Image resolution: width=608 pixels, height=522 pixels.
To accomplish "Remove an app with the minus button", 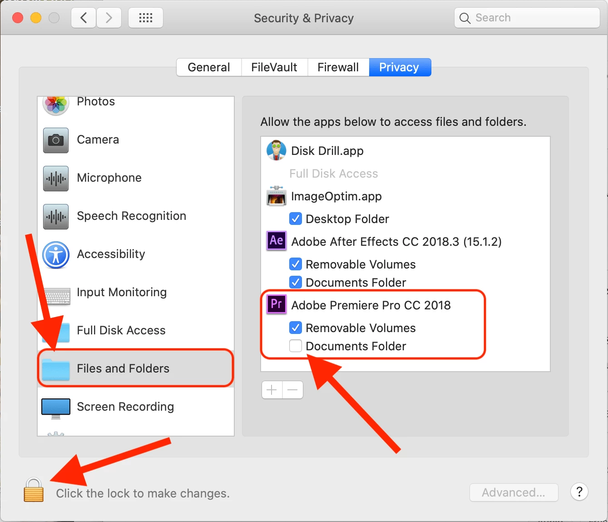I will coord(293,390).
